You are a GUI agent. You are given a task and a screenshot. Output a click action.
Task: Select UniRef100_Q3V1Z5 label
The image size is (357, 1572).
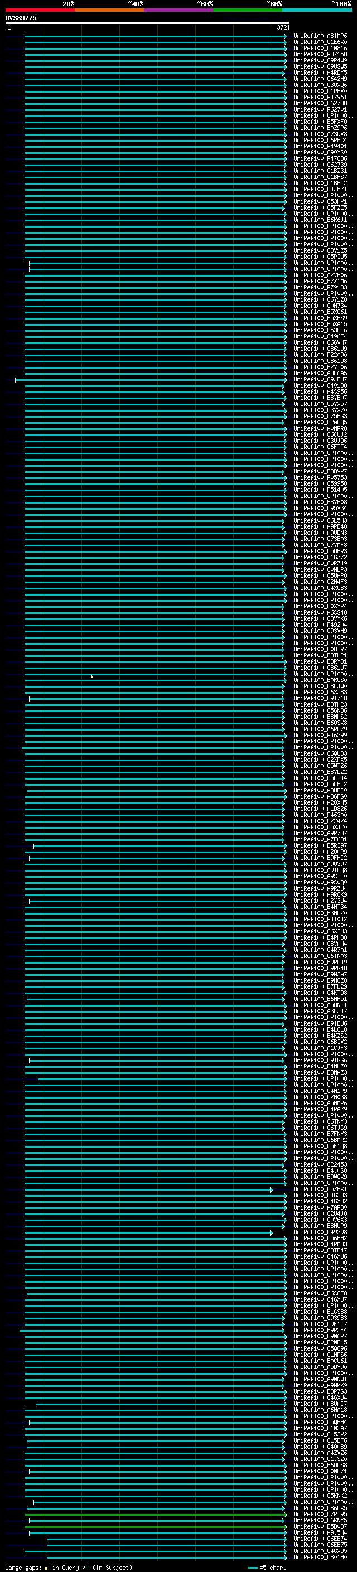(320, 251)
